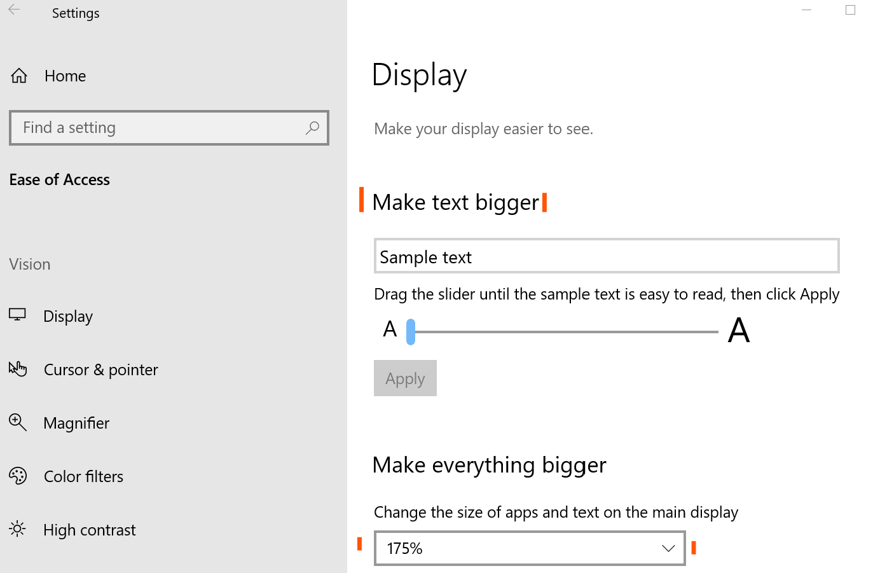Click the text size slider handle

coord(410,331)
